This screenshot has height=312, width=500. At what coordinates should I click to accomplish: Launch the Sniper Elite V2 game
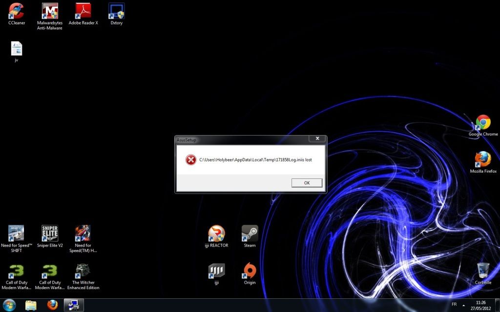click(50, 234)
